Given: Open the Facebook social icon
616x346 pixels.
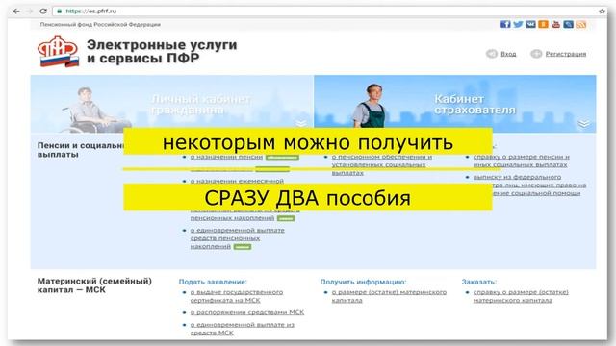Looking at the screenshot, I should (x=505, y=24).
